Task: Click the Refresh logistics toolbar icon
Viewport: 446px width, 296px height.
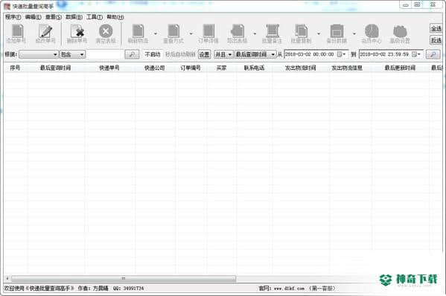Action: click(138, 31)
